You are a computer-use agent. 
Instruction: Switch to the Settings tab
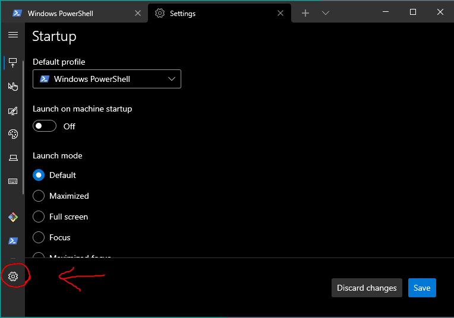(219, 13)
